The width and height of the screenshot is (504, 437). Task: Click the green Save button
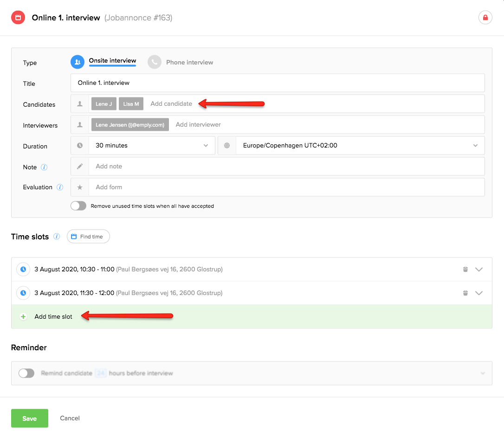pyautogui.click(x=30, y=418)
